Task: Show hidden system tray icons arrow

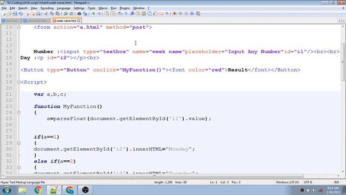Action: pos(296,190)
